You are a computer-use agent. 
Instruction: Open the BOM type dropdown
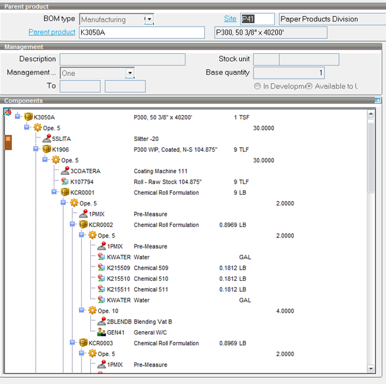click(x=148, y=20)
